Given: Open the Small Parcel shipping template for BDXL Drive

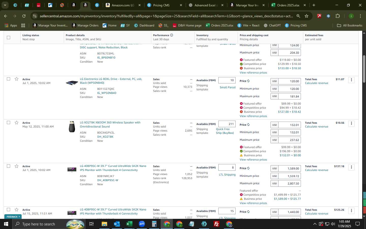Looking at the screenshot, I should click(x=228, y=87).
